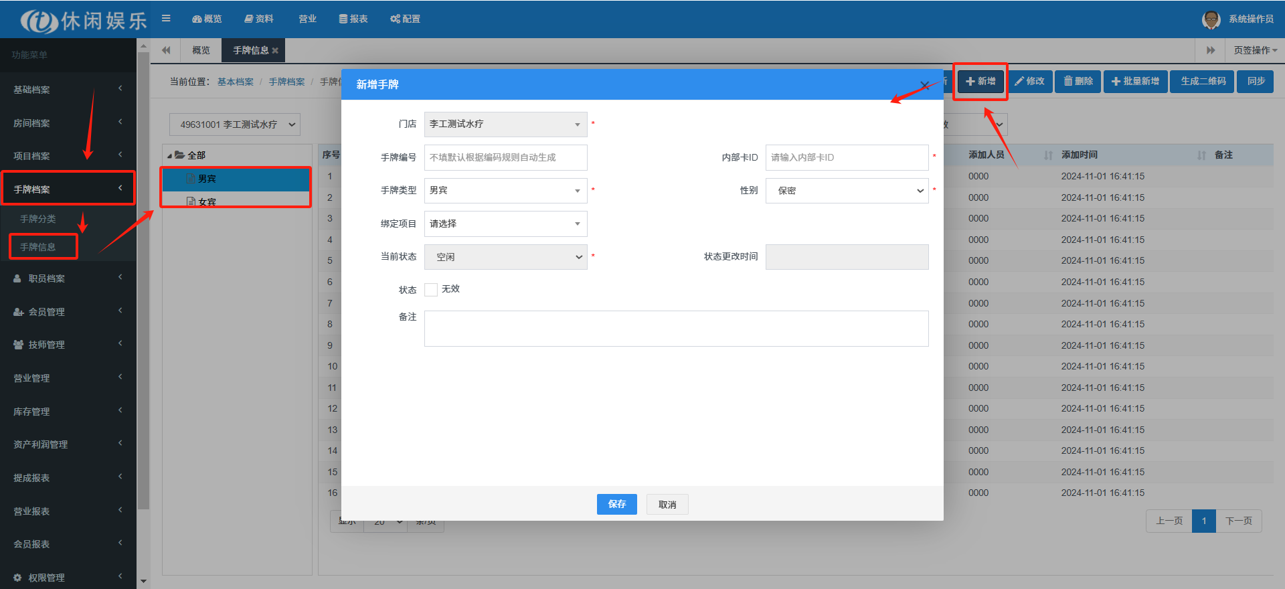Open the 性别 dropdown
1285x589 pixels.
pyautogui.click(x=847, y=191)
